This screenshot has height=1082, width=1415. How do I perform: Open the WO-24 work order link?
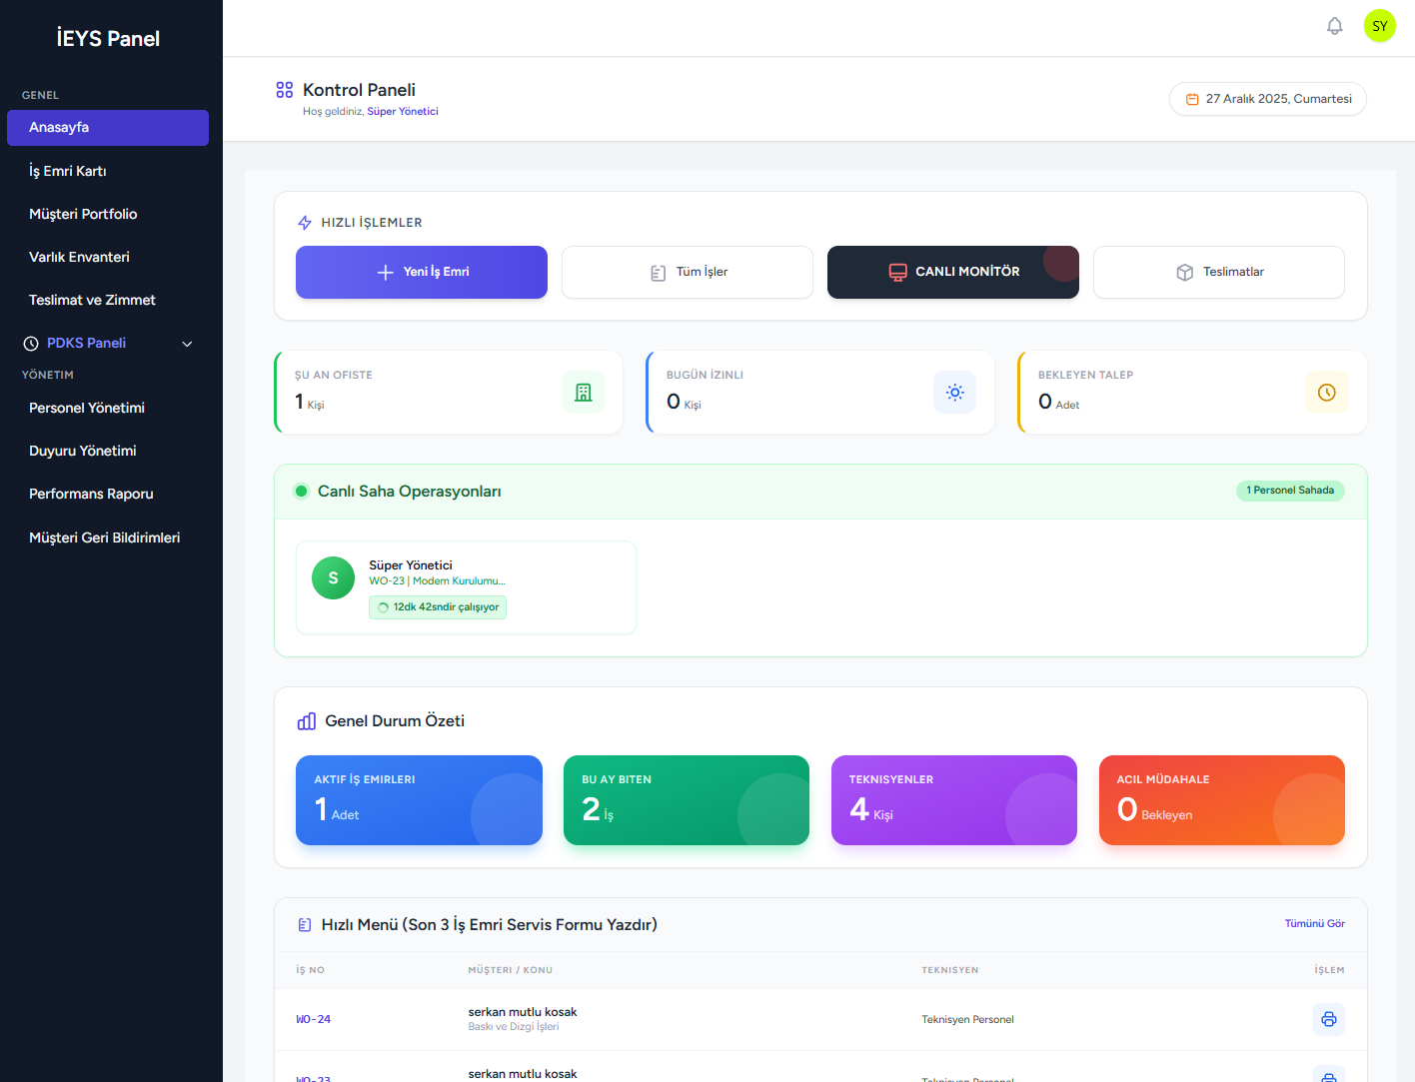[313, 1019]
